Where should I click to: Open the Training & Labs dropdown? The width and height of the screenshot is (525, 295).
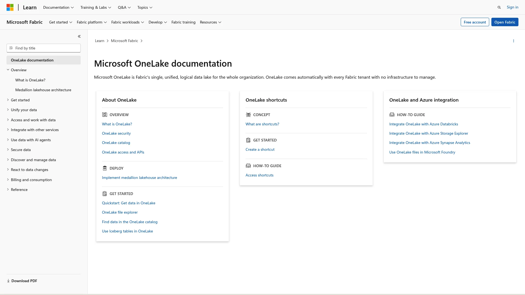pos(96,7)
